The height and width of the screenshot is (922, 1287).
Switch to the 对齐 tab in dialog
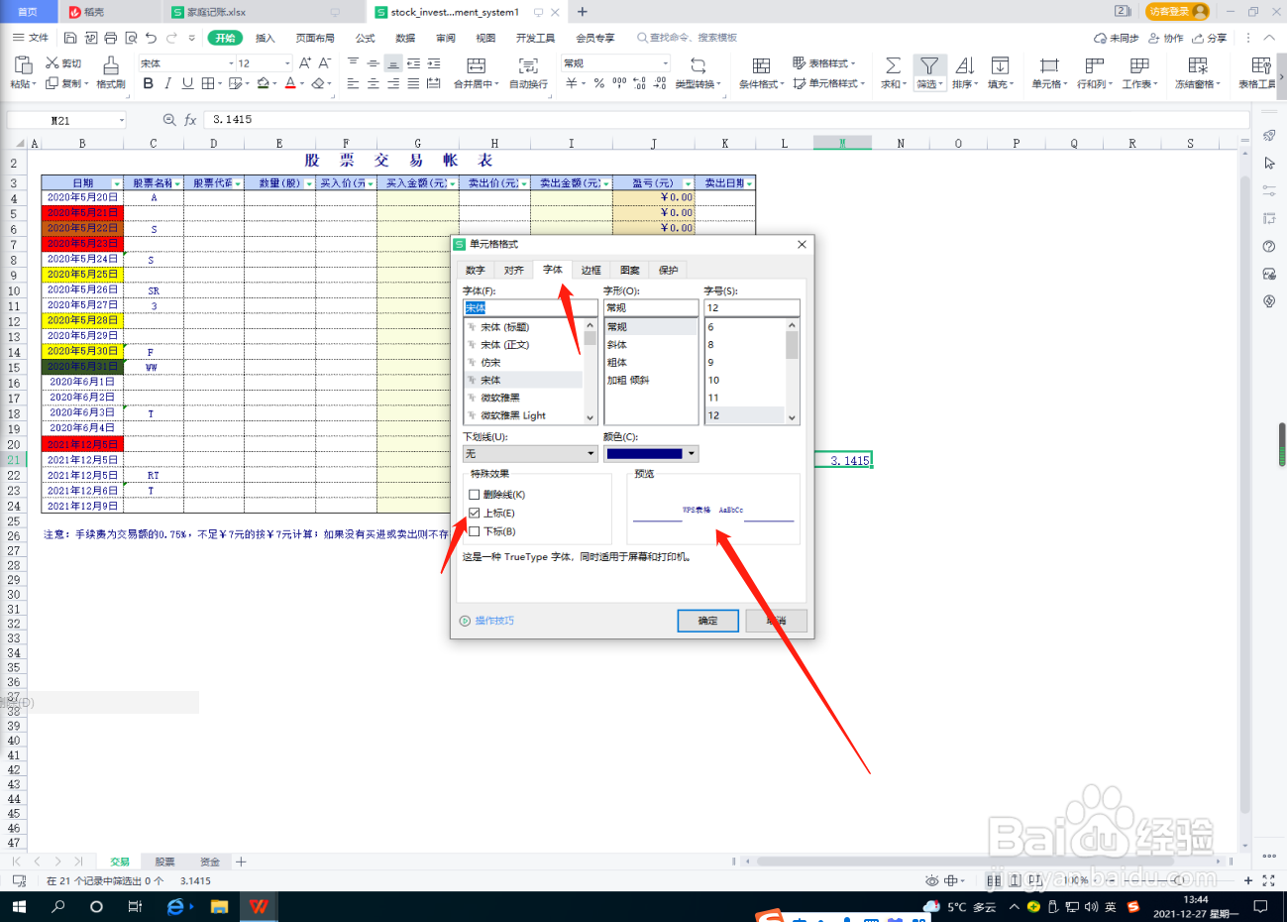[x=513, y=270]
